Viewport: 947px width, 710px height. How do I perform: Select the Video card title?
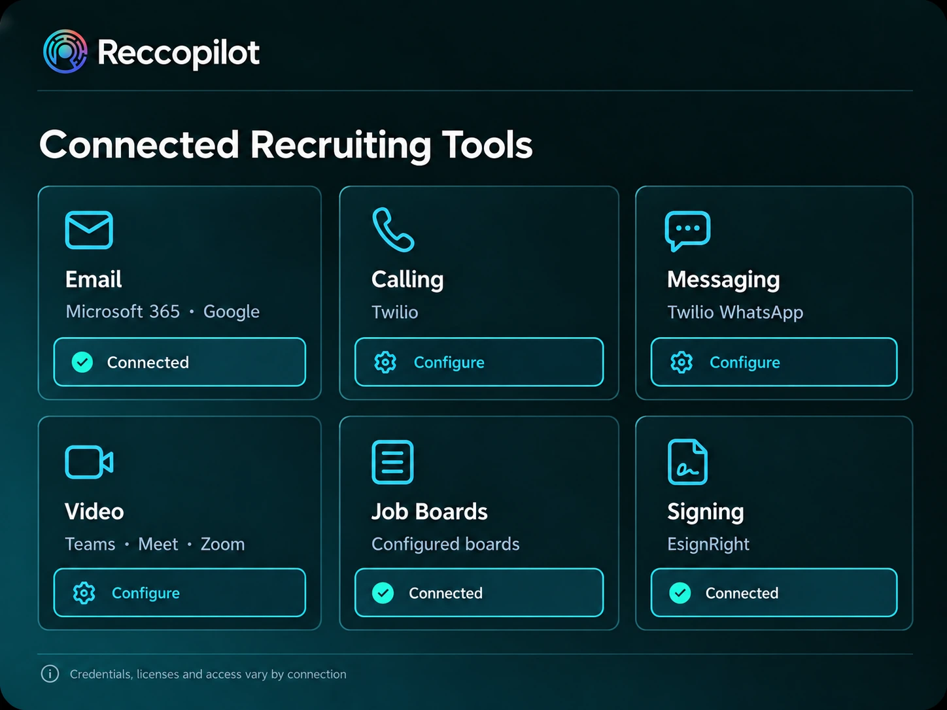click(x=94, y=511)
